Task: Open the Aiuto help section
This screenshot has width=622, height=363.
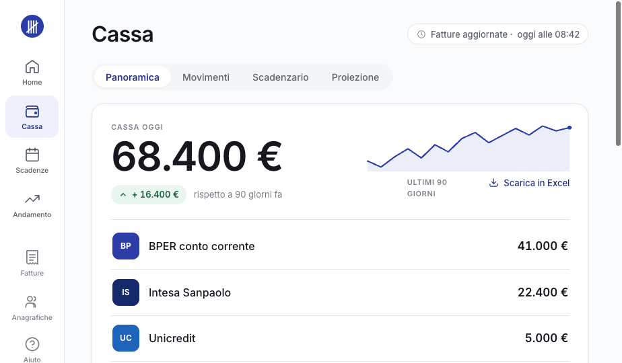Action: (x=32, y=350)
